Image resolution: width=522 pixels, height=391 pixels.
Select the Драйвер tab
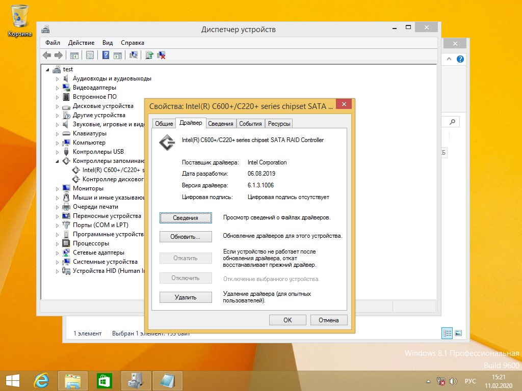point(191,123)
